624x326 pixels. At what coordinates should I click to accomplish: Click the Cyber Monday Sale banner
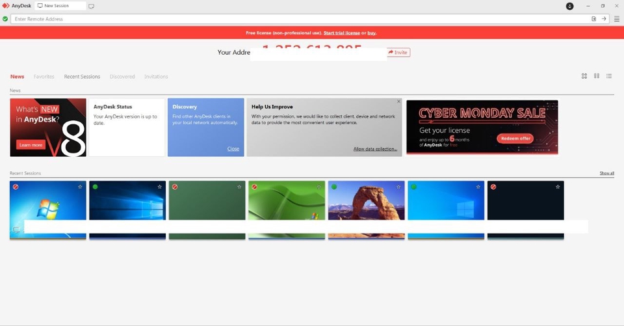tap(482, 127)
